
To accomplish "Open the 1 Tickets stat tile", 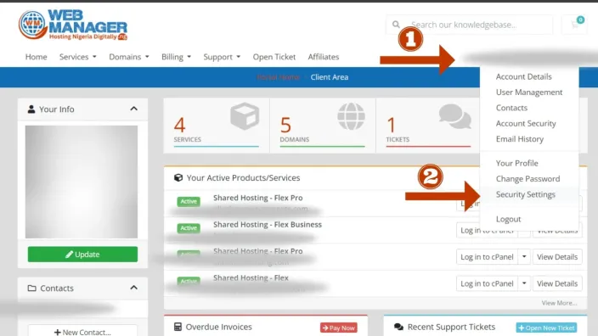I will pyautogui.click(x=428, y=126).
